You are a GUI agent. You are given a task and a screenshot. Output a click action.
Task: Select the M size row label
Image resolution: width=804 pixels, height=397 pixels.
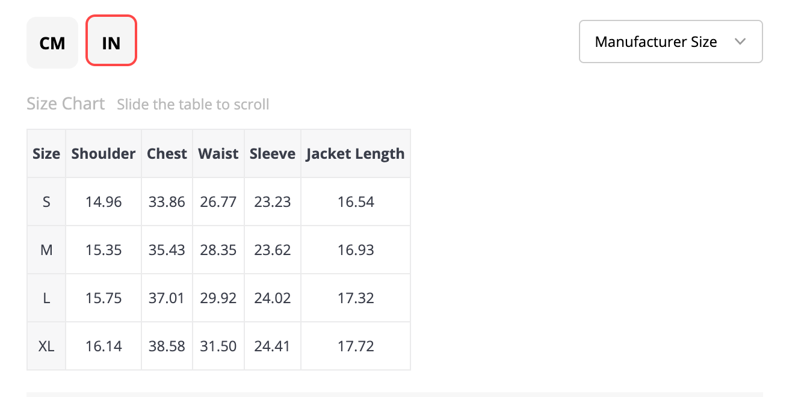46,250
